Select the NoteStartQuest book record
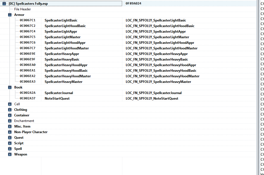The width and height of the screenshot is (264, 175). pyautogui.click(x=57, y=99)
